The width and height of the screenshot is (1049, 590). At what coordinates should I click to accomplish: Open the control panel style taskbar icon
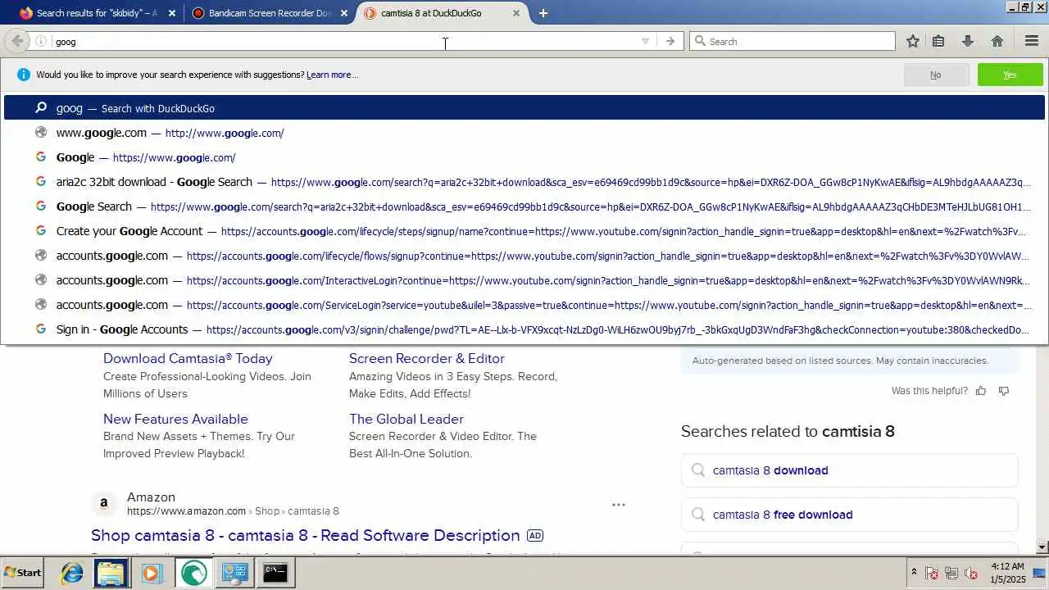click(235, 573)
